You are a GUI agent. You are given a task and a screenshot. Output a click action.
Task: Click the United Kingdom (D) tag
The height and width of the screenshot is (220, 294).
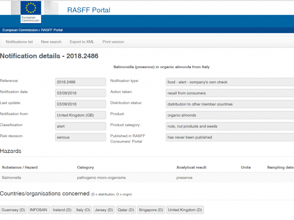click(185, 210)
